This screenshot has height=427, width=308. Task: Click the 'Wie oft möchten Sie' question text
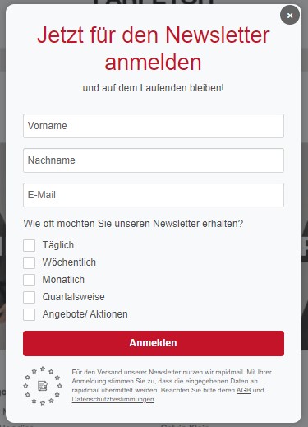point(68,224)
